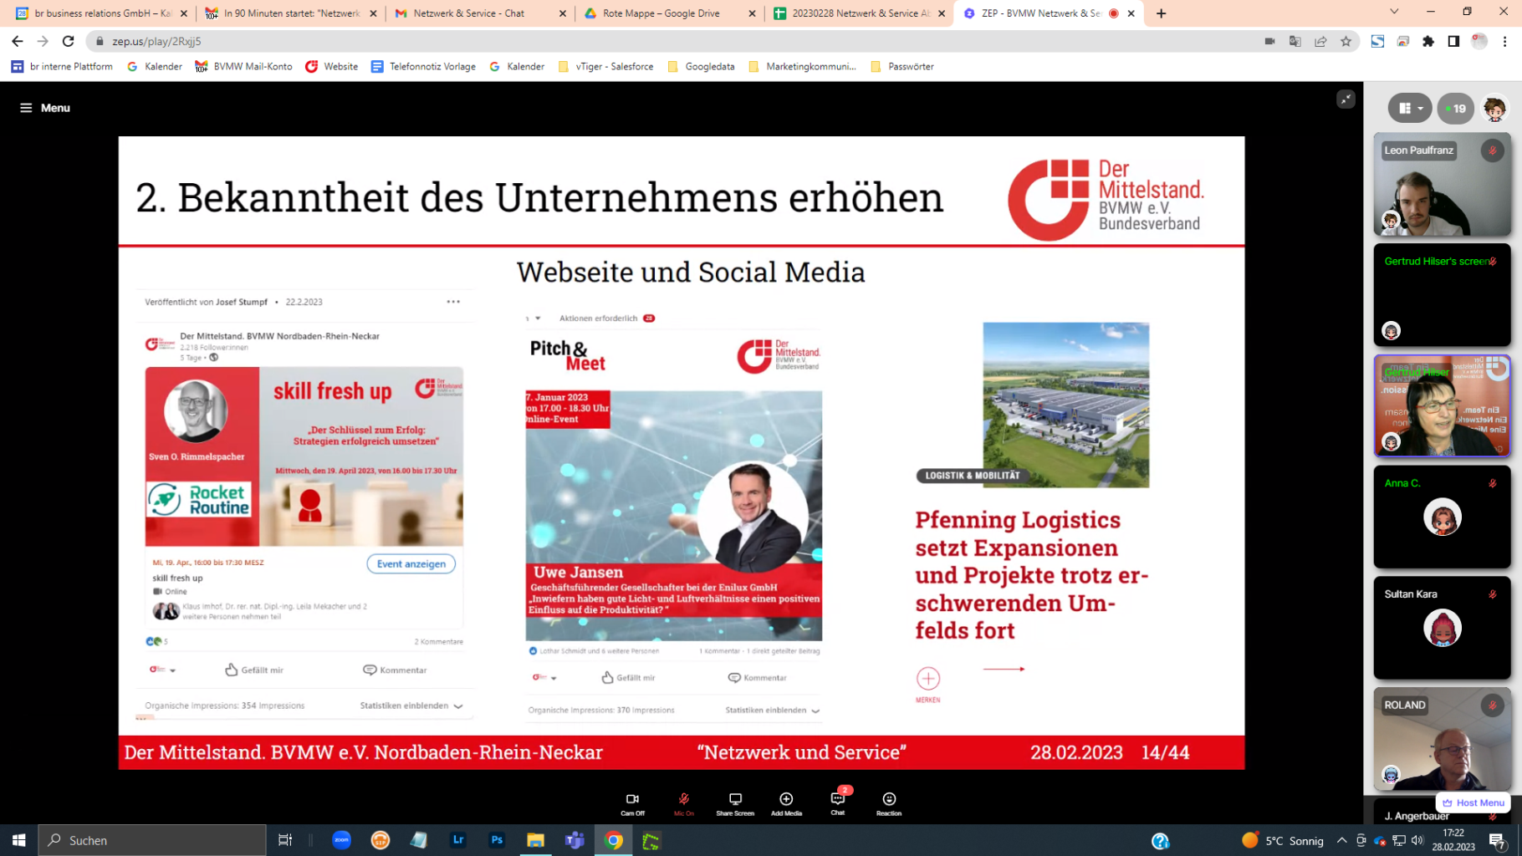Toggle the Cam Off camera button
This screenshot has width=1522, height=856.
pos(632,800)
